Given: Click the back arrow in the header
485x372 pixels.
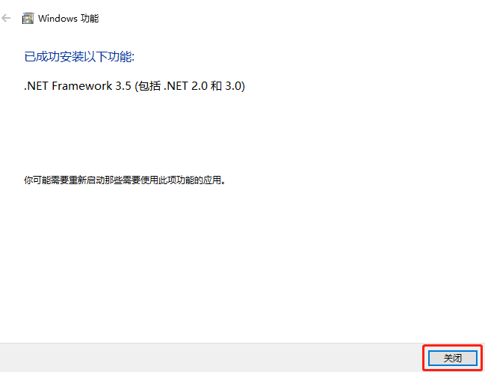Looking at the screenshot, I should (x=6, y=18).
